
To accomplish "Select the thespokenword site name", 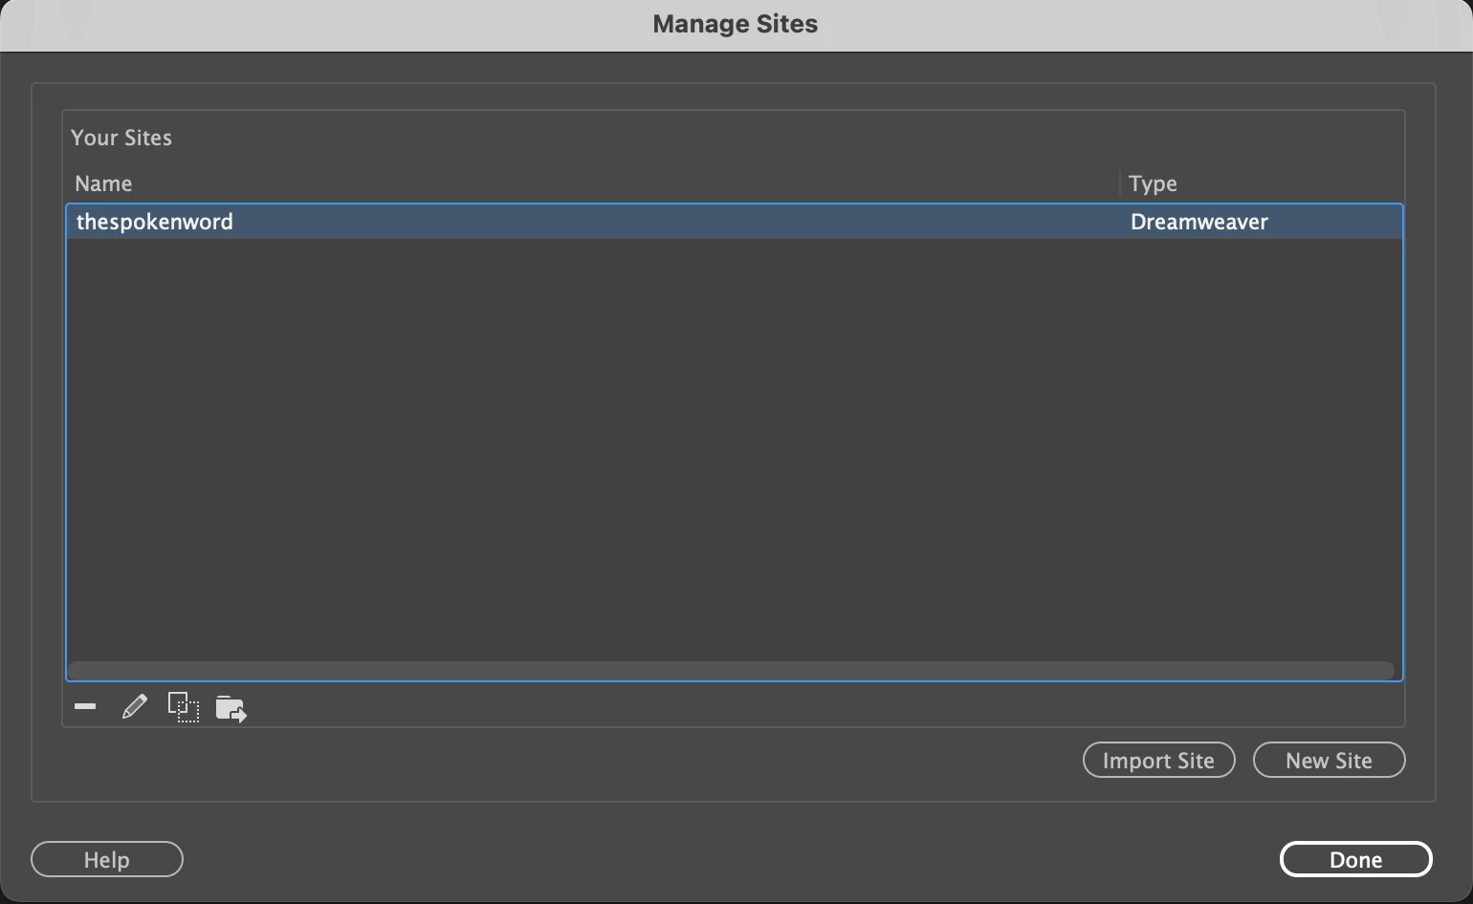I will [155, 222].
